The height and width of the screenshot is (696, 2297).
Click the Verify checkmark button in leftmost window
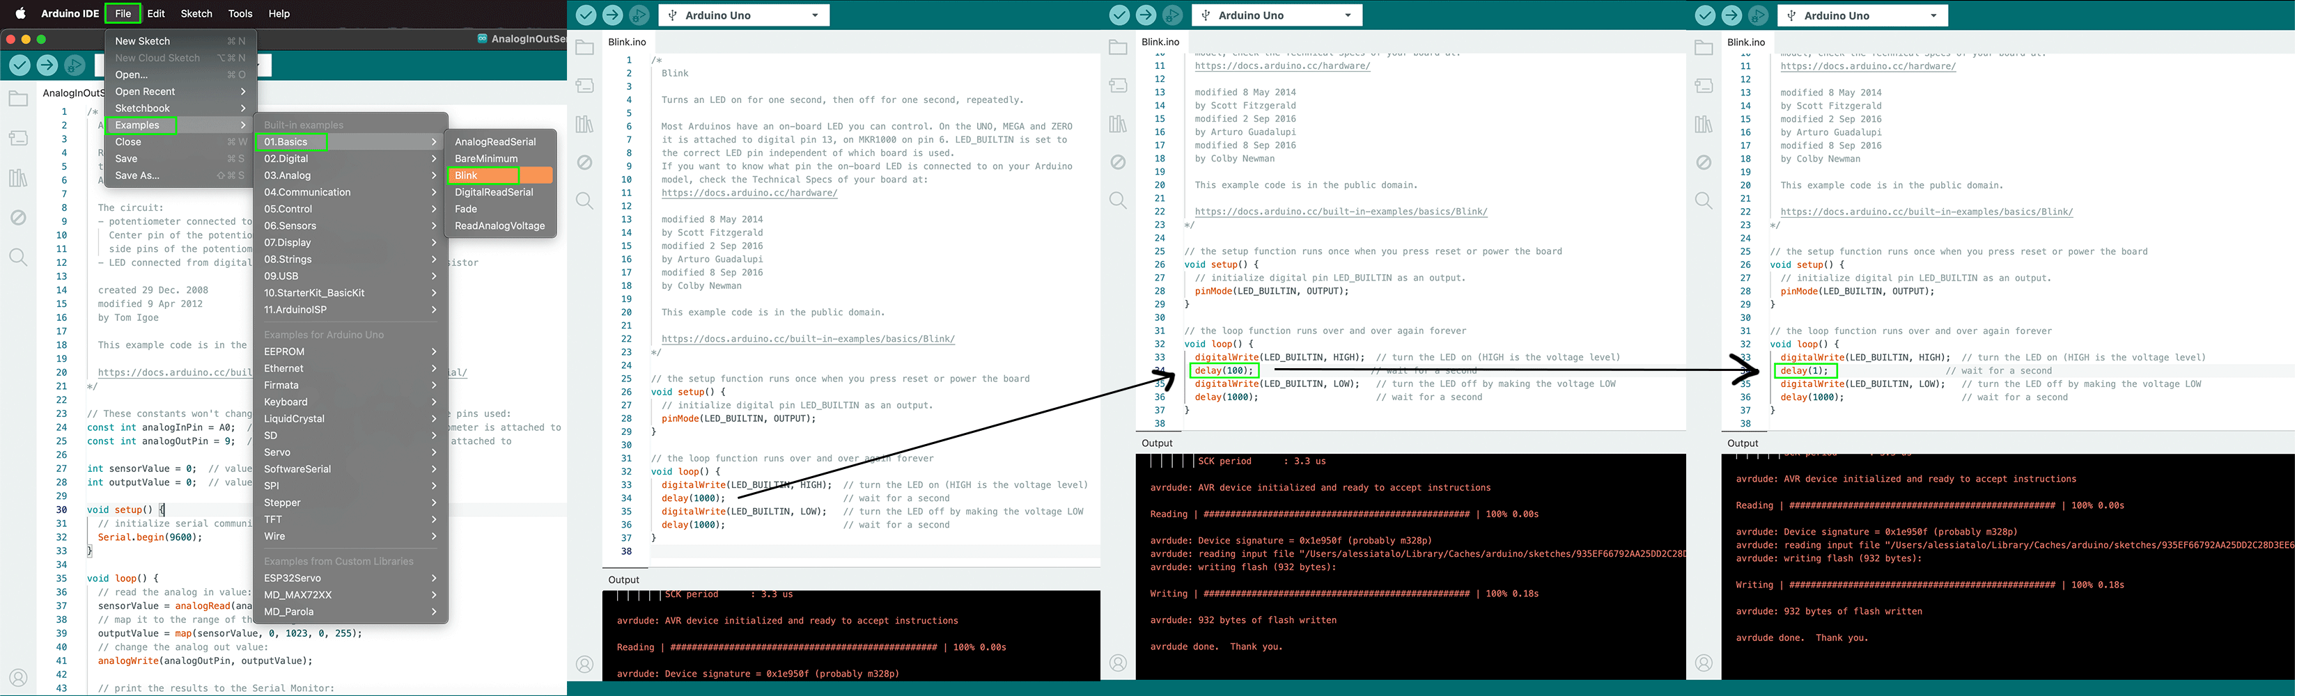(20, 65)
